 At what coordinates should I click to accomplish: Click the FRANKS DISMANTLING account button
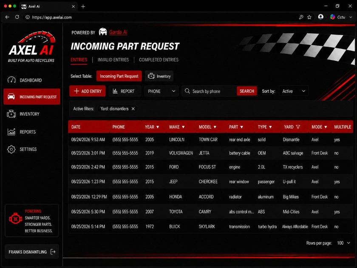[31, 251]
